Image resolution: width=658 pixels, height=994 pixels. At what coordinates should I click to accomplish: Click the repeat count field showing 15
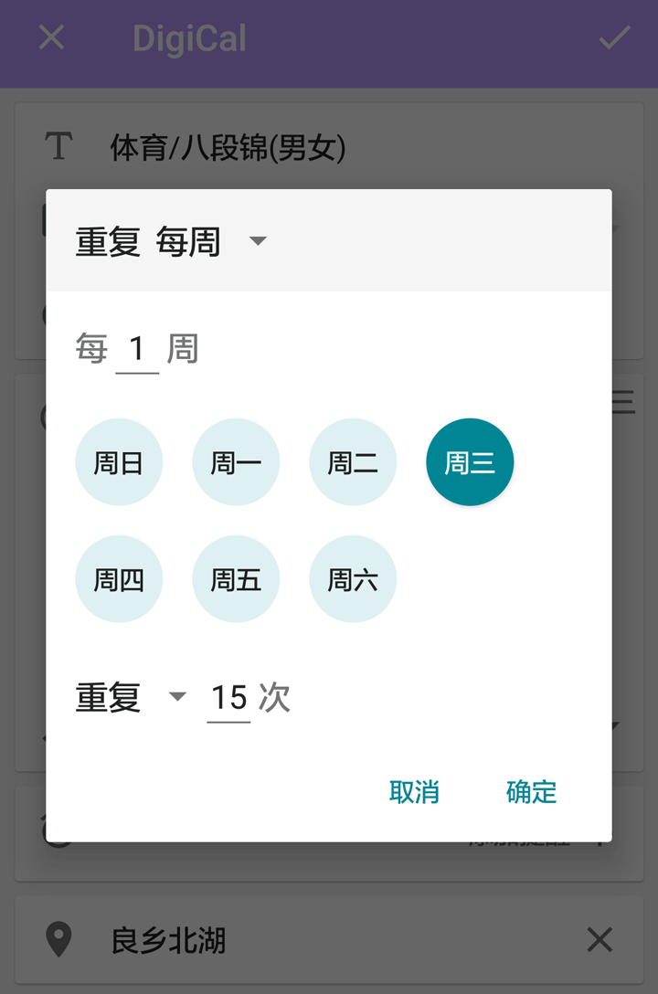point(228,698)
